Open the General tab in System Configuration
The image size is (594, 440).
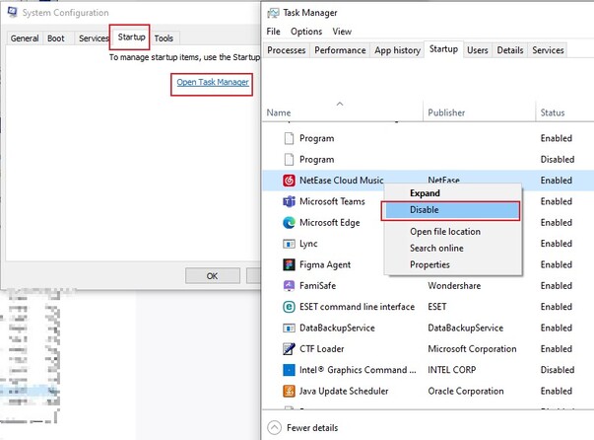point(25,38)
